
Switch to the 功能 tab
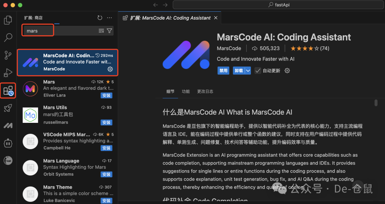186,91
